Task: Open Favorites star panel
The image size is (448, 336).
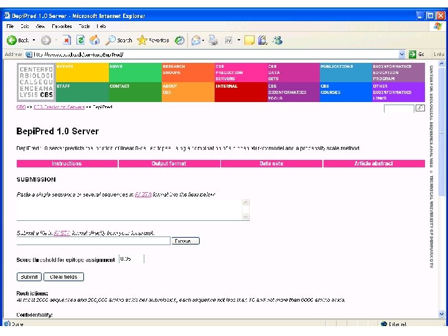Action: point(153,40)
